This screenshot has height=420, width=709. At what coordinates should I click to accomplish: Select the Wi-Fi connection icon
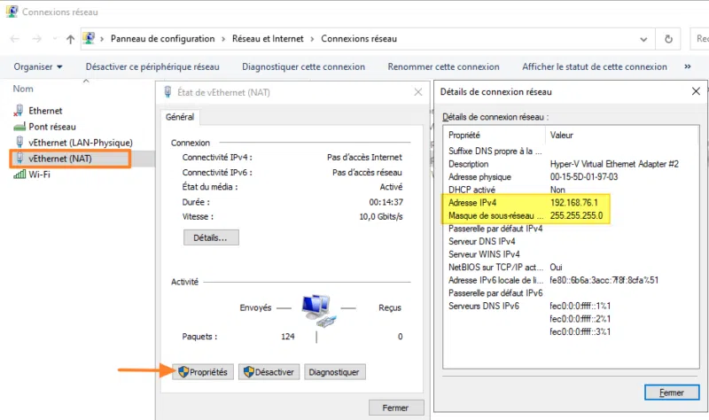click(x=19, y=175)
